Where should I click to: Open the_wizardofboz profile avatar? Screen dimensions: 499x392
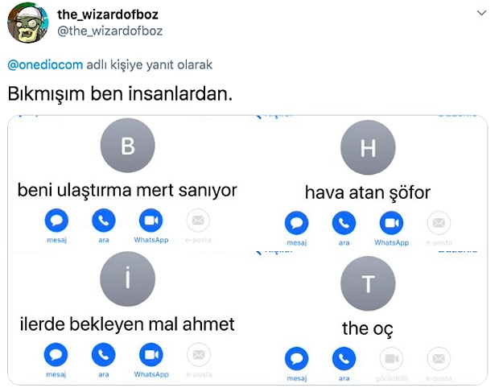pos(28,23)
